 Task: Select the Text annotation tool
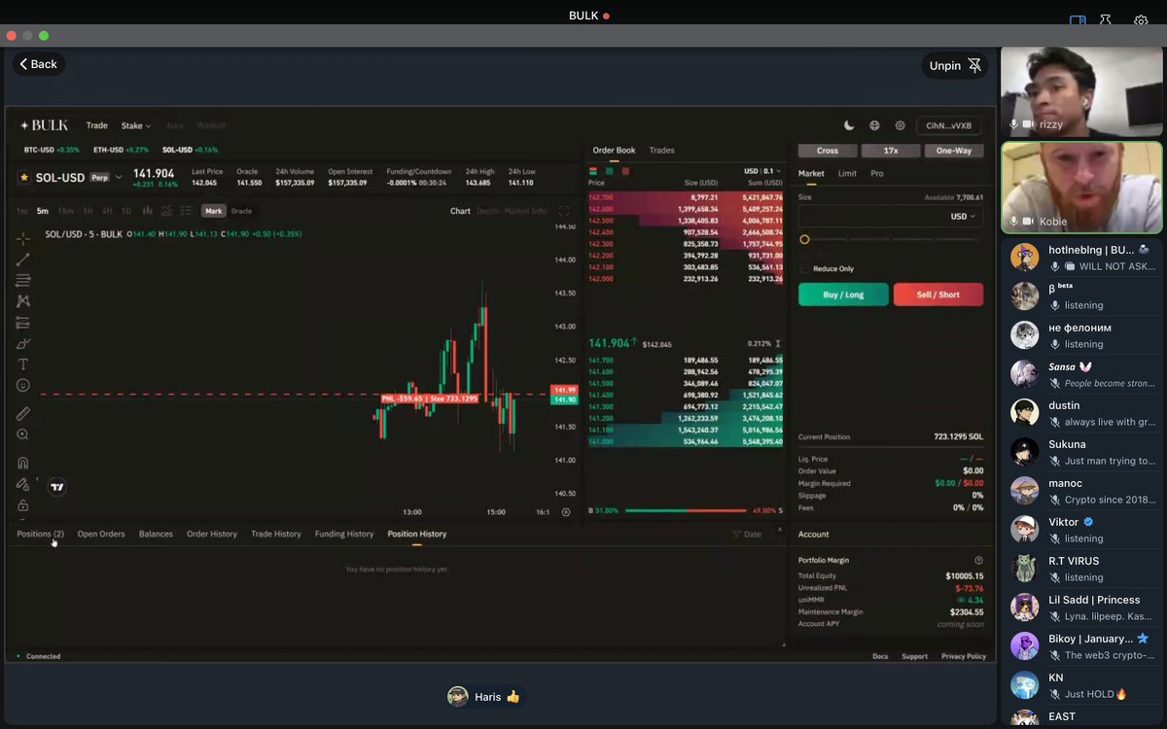pos(23,364)
